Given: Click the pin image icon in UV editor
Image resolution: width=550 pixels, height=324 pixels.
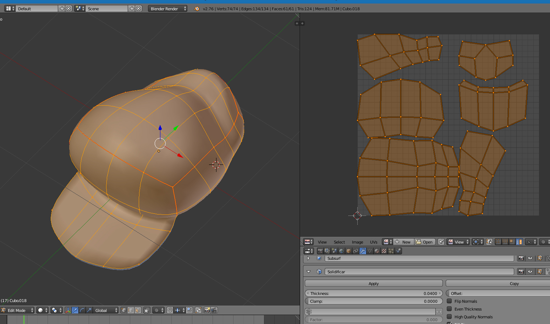Looking at the screenshot, I should [x=441, y=242].
